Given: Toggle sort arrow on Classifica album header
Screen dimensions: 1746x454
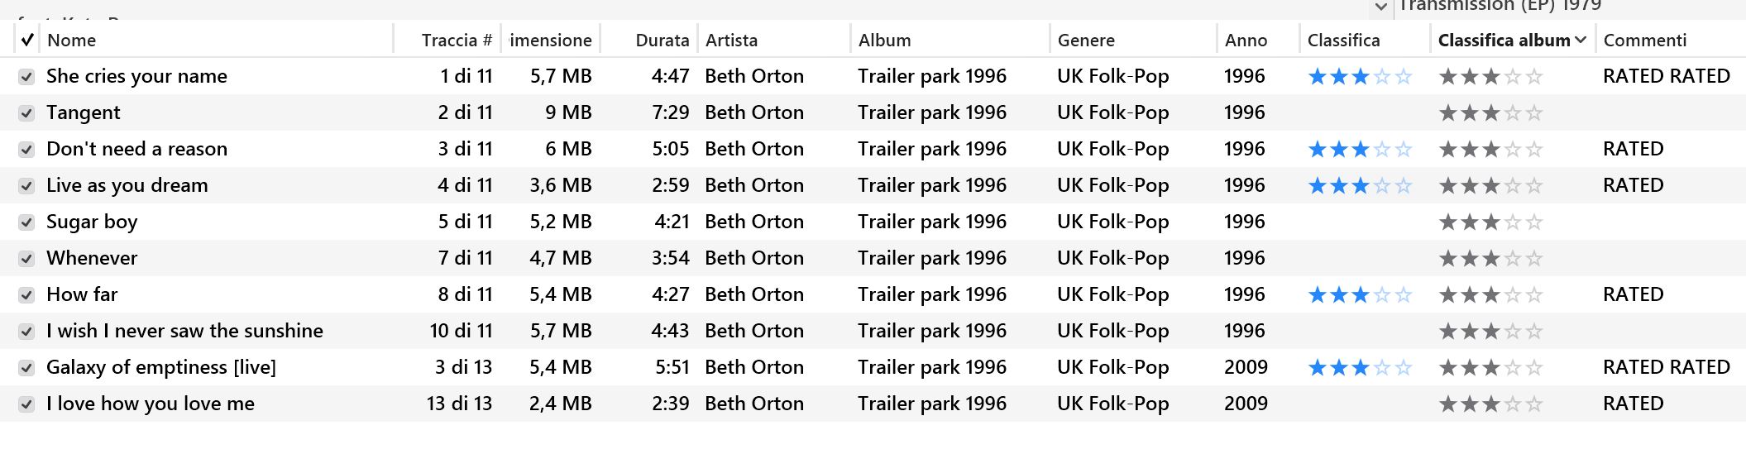Looking at the screenshot, I should click(1581, 40).
